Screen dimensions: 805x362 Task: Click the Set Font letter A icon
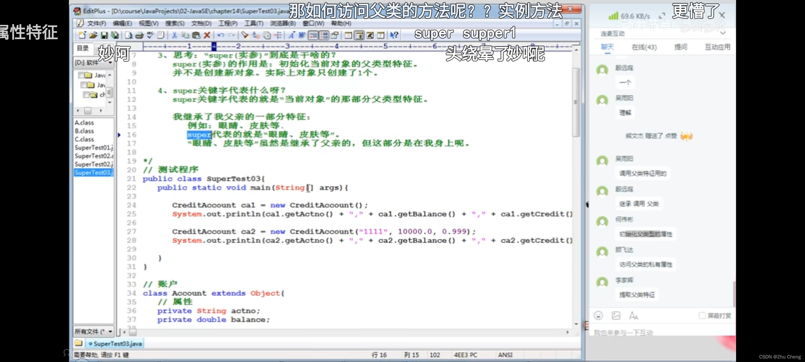click(x=291, y=35)
